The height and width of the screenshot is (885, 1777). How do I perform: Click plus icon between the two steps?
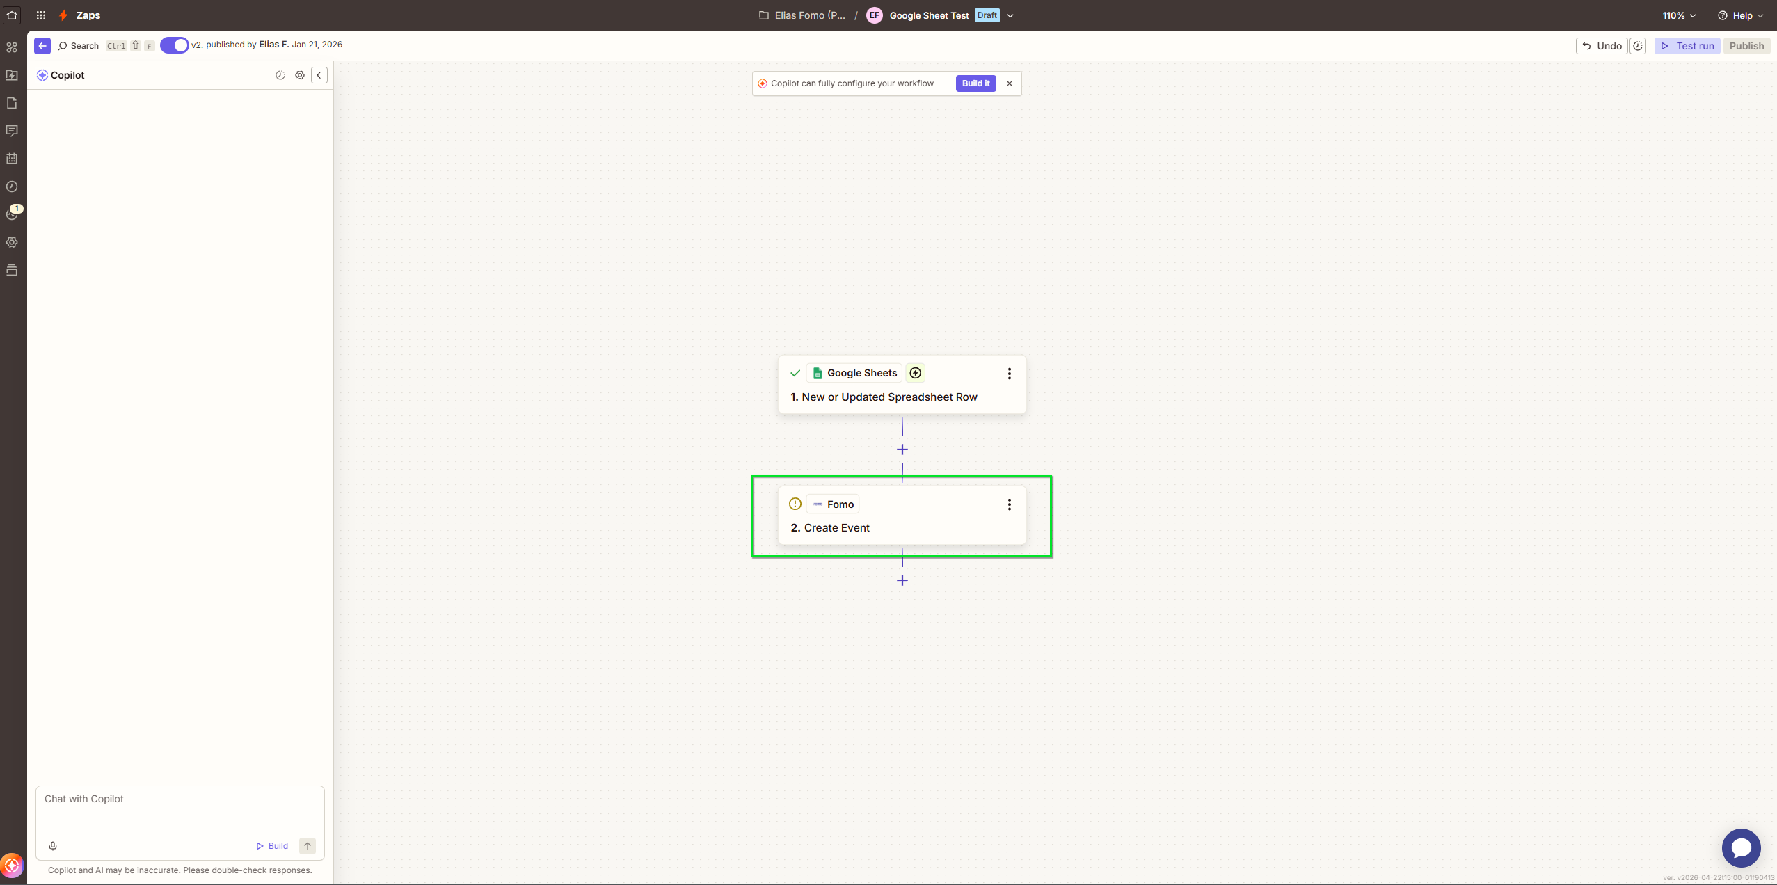(902, 449)
